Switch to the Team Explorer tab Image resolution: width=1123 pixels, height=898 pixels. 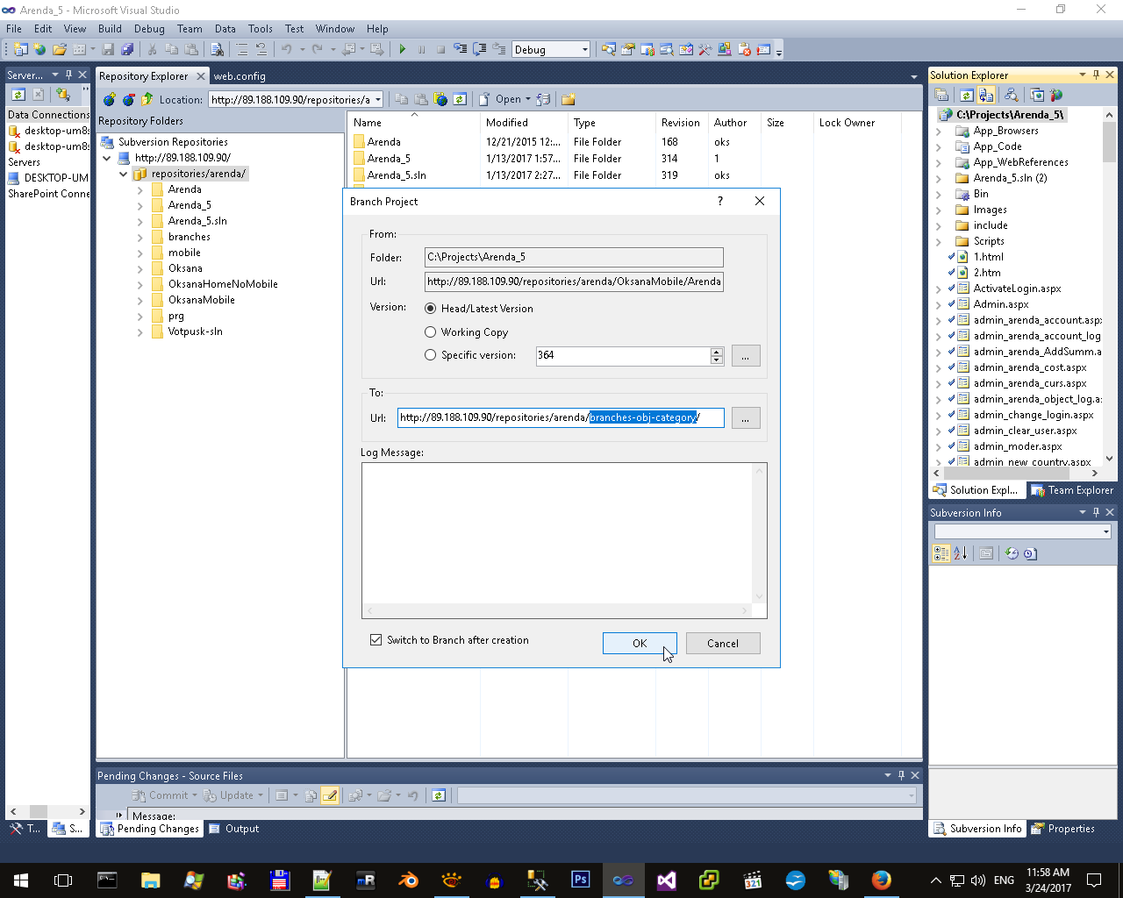click(1072, 490)
